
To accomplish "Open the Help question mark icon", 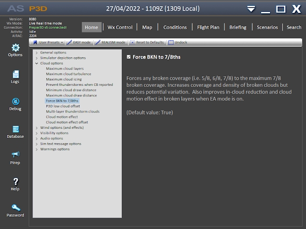I will click(x=15, y=182).
